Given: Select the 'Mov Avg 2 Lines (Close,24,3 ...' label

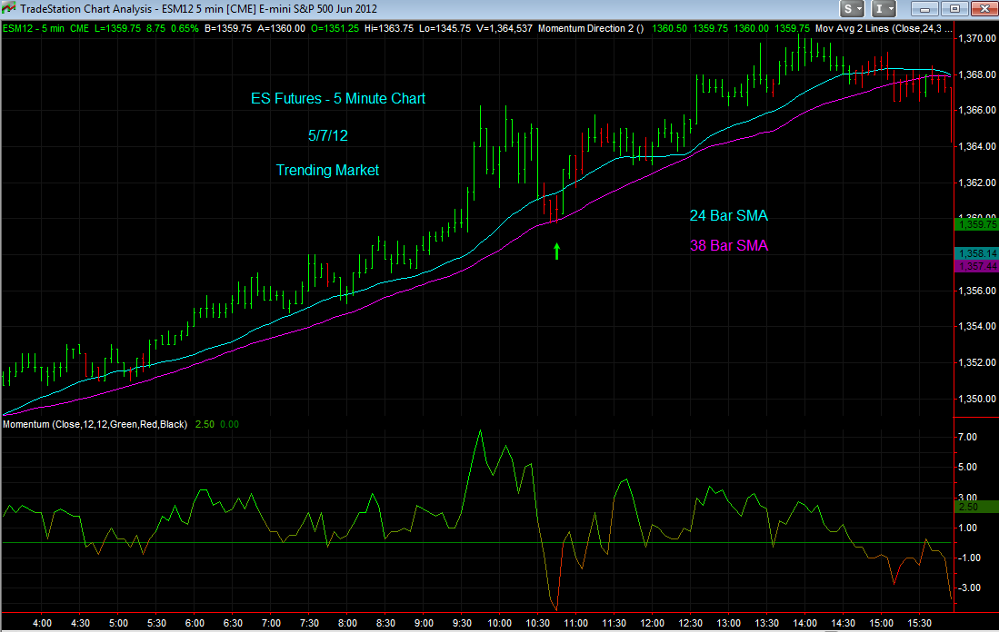Looking at the screenshot, I should coord(884,28).
